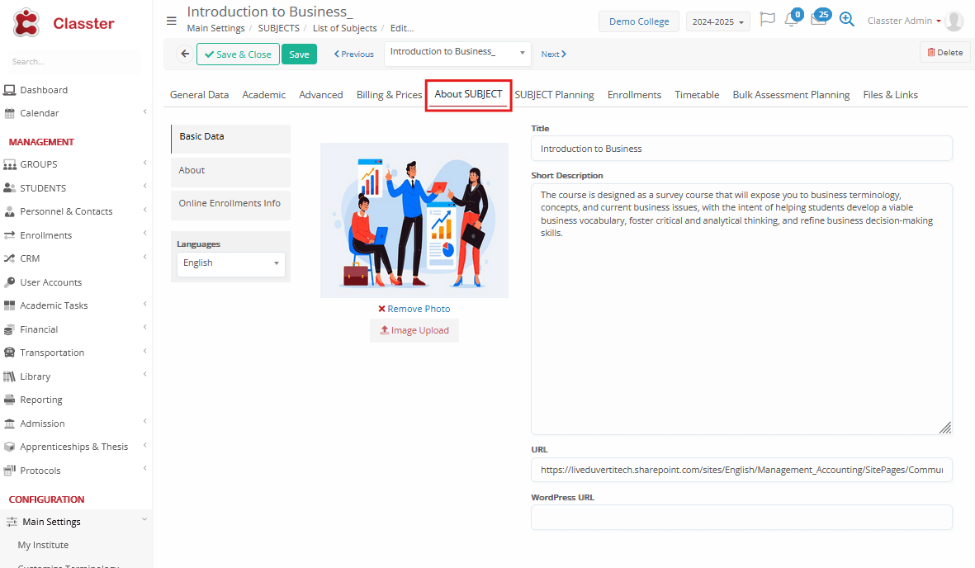Click the Image Upload button
The image size is (975, 568).
tap(414, 330)
